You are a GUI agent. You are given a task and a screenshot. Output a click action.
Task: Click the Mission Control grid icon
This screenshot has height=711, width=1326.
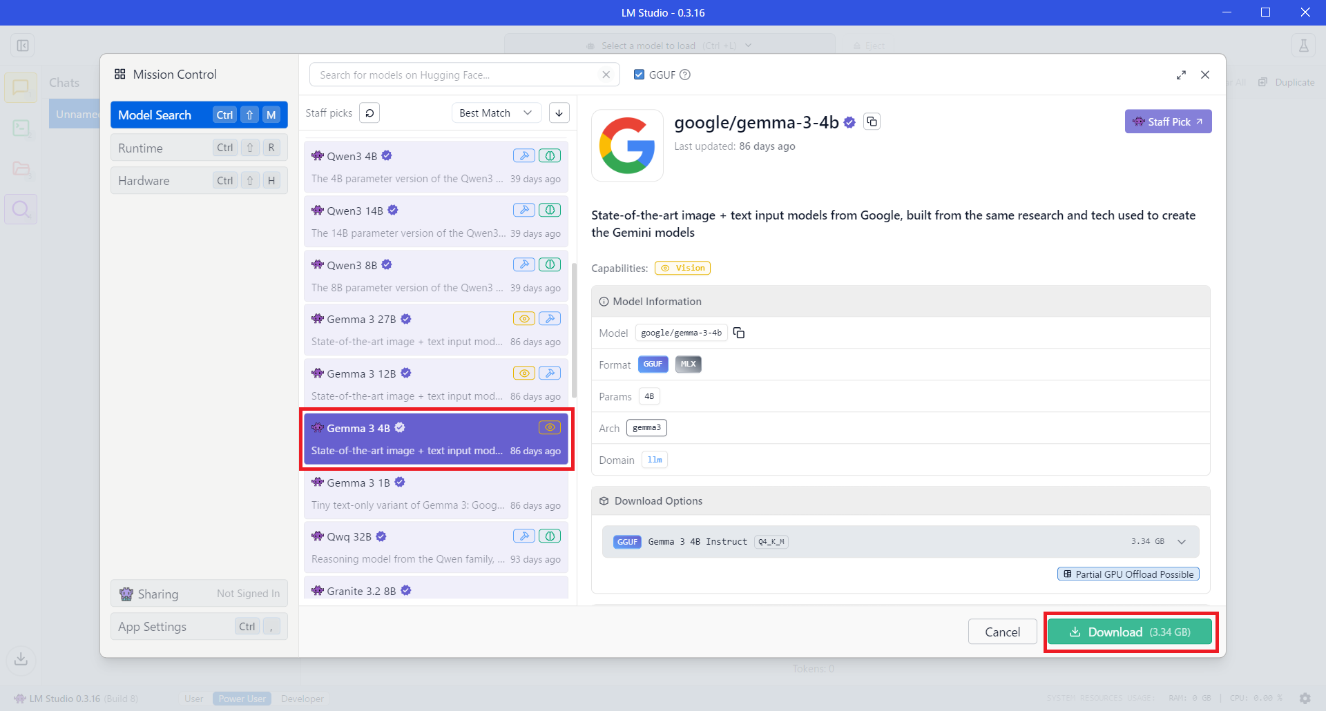coord(120,74)
